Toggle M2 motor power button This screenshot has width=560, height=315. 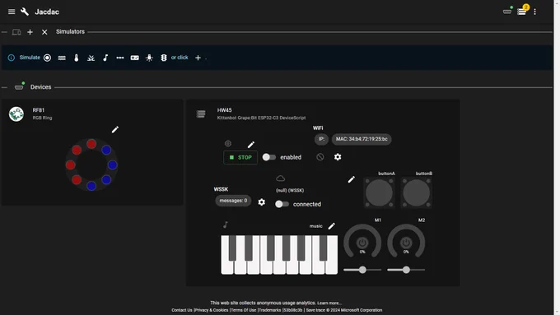pos(406,243)
